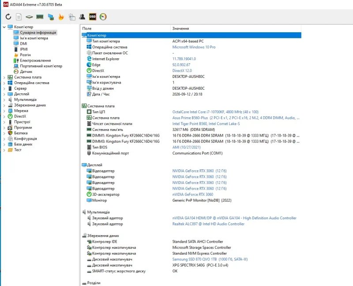The height and width of the screenshot is (286, 353).
Task: Click the Розділи group heading
Action: 94,283
